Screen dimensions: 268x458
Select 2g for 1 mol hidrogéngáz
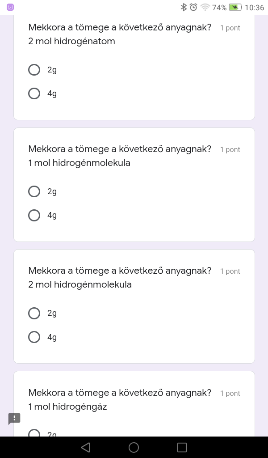34,433
